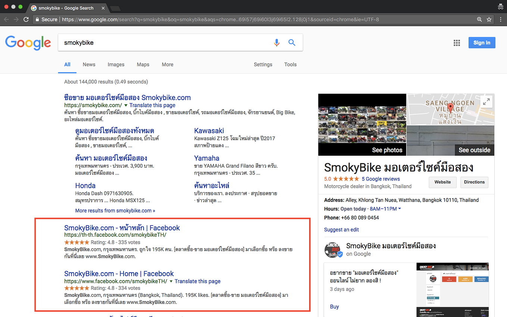
Task: Select the All search tab
Action: [67, 64]
